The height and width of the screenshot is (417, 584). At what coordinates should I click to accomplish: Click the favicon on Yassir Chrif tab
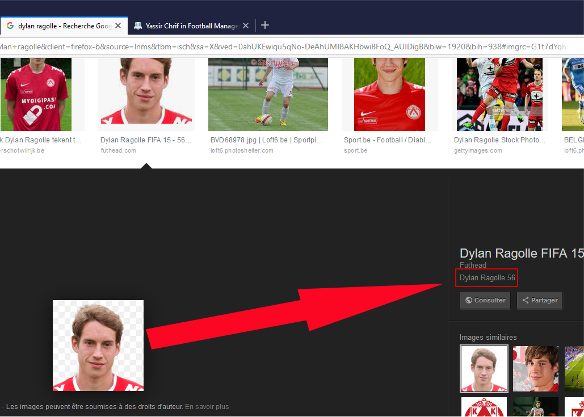(x=138, y=26)
